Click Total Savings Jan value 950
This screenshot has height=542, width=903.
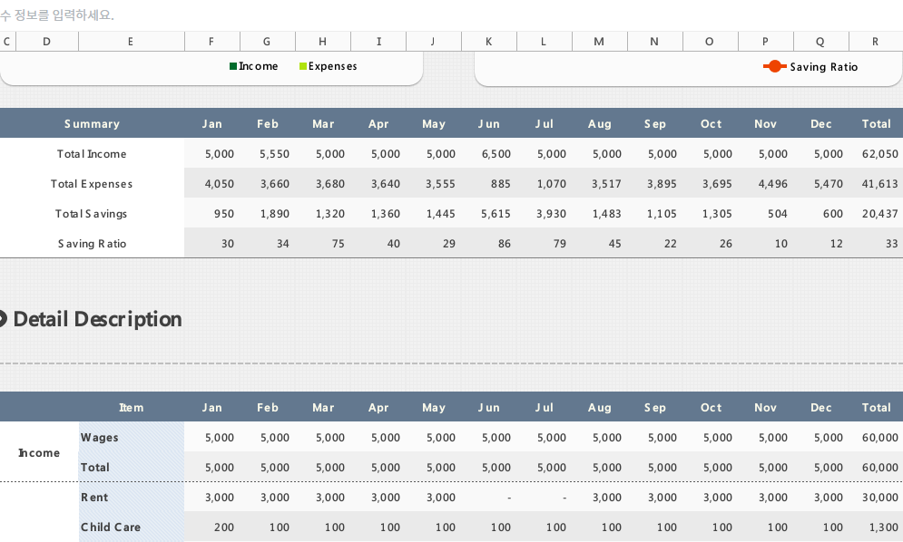224,214
